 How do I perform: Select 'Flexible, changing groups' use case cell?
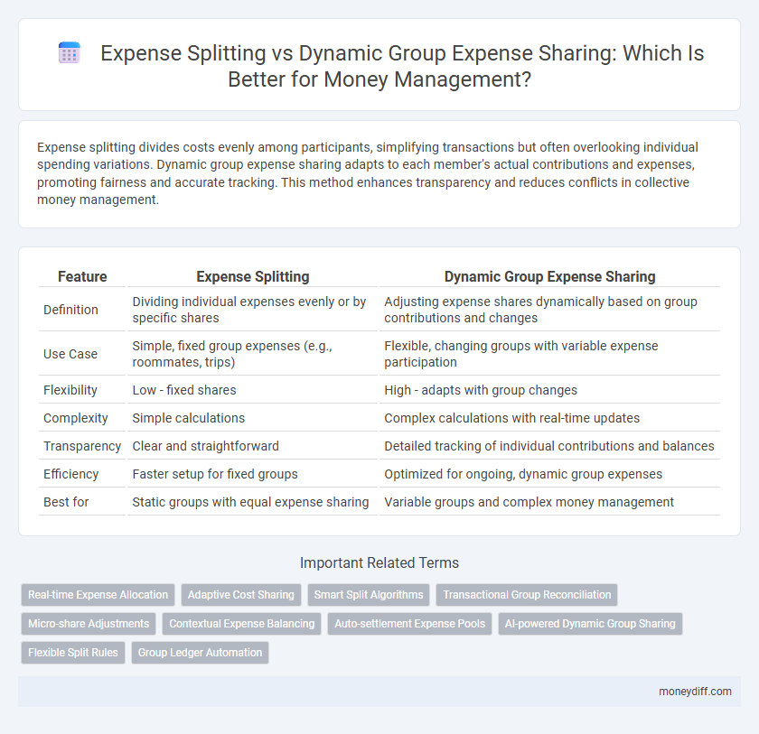pyautogui.click(x=550, y=354)
